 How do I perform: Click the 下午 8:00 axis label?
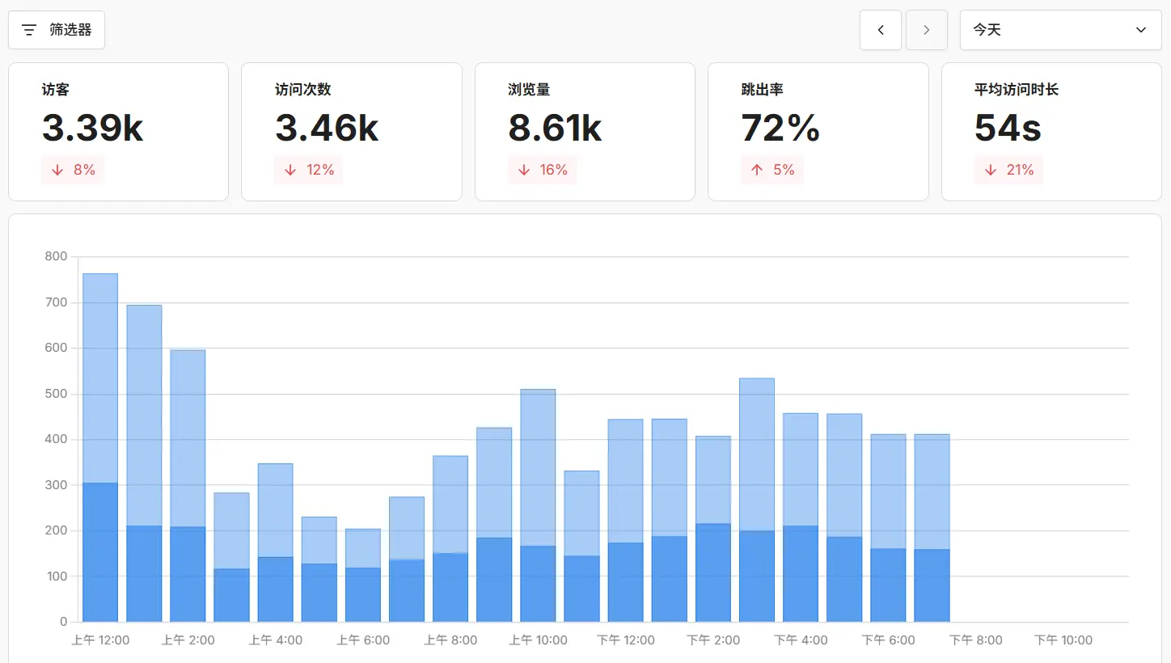975,640
